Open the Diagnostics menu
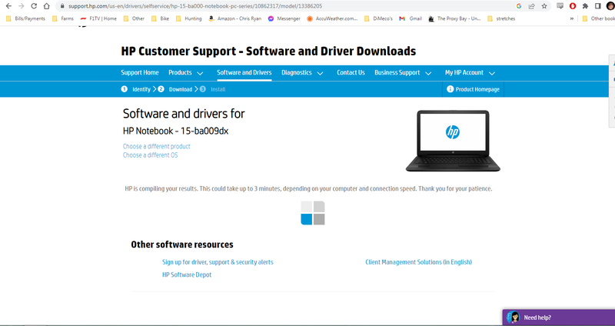 [x=297, y=72]
